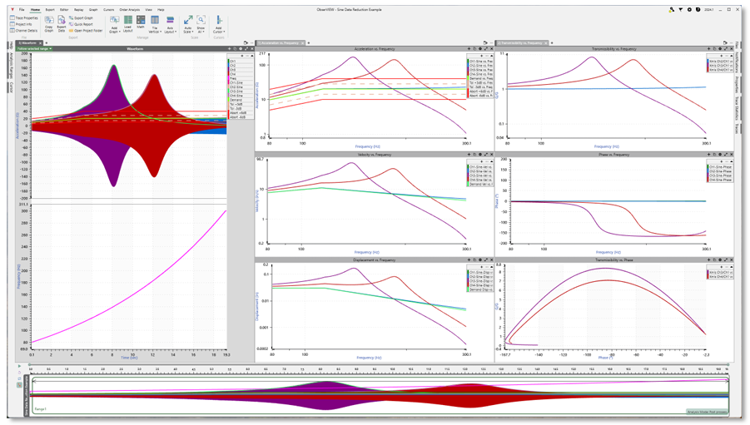Collapse the Acceleration vs. Frequency legend

pyautogui.click(x=491, y=56)
